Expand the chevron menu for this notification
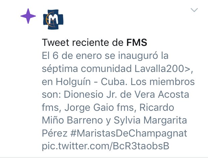The height and width of the screenshot is (158, 208). coord(194,10)
